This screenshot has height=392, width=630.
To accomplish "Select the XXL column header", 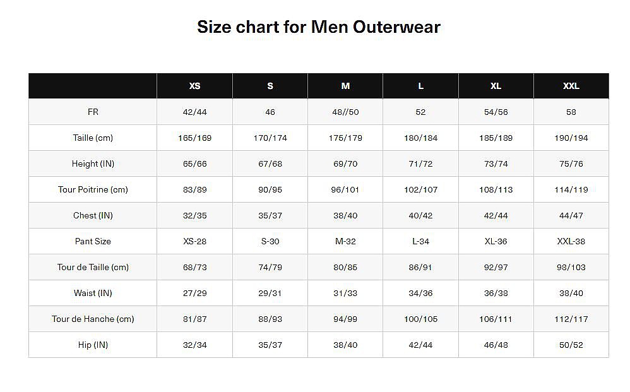I will pos(571,86).
